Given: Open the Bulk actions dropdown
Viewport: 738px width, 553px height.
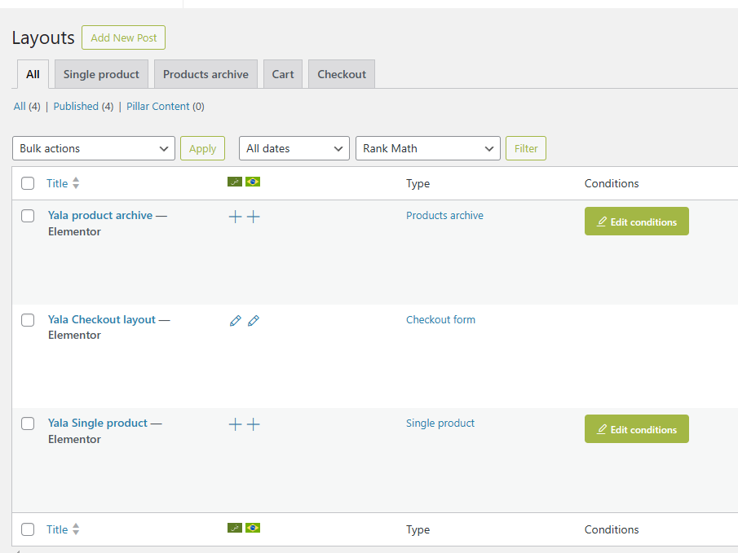Looking at the screenshot, I should pyautogui.click(x=94, y=148).
